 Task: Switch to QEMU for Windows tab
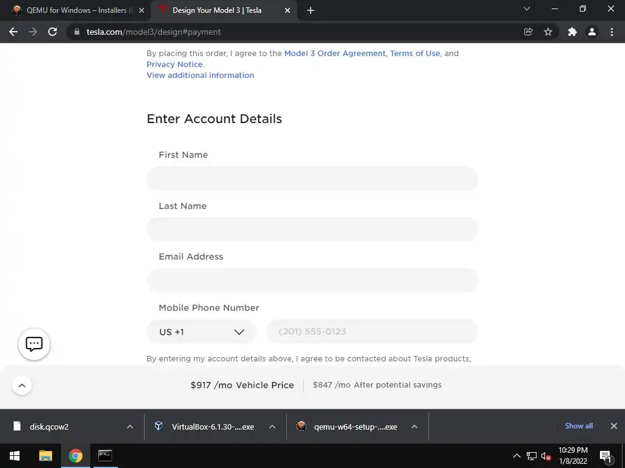[x=74, y=11]
